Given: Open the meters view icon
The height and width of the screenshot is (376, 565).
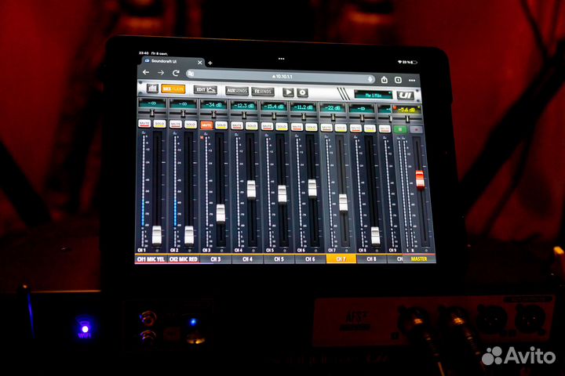Looking at the screenshot, I should pyautogui.click(x=152, y=90).
